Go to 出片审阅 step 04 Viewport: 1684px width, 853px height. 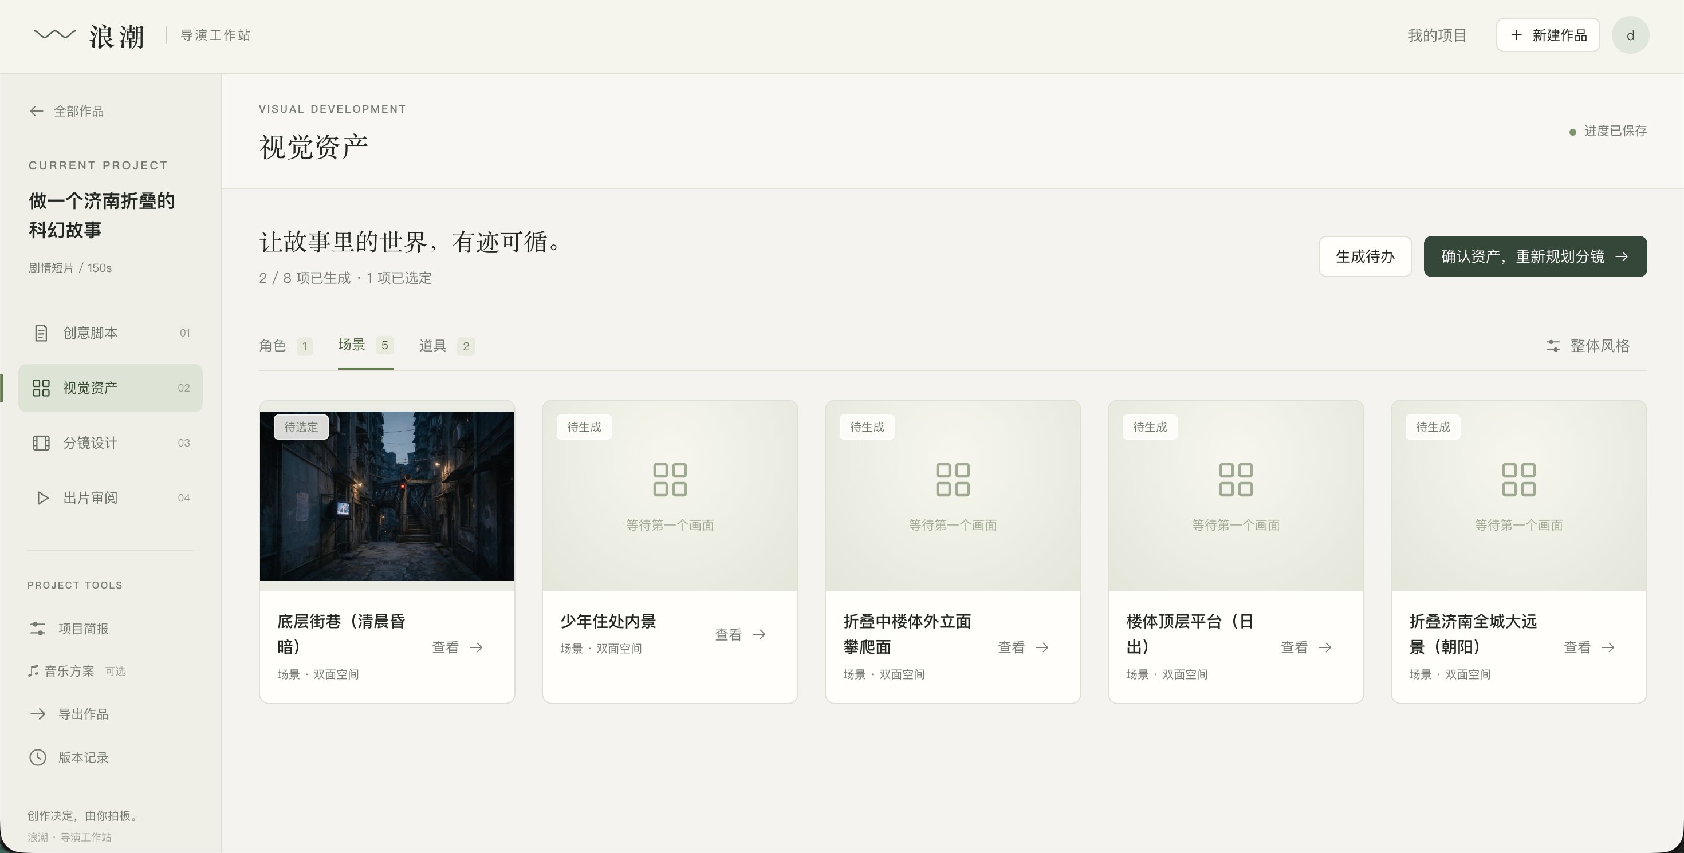click(x=111, y=497)
